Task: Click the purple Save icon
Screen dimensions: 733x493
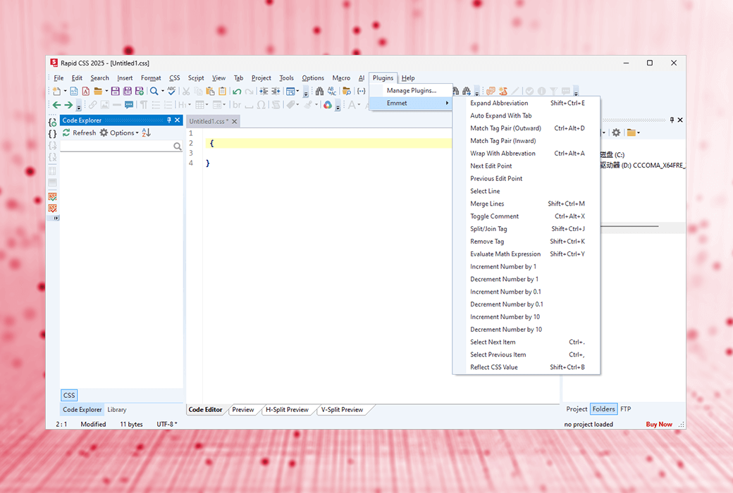Action: (x=115, y=91)
